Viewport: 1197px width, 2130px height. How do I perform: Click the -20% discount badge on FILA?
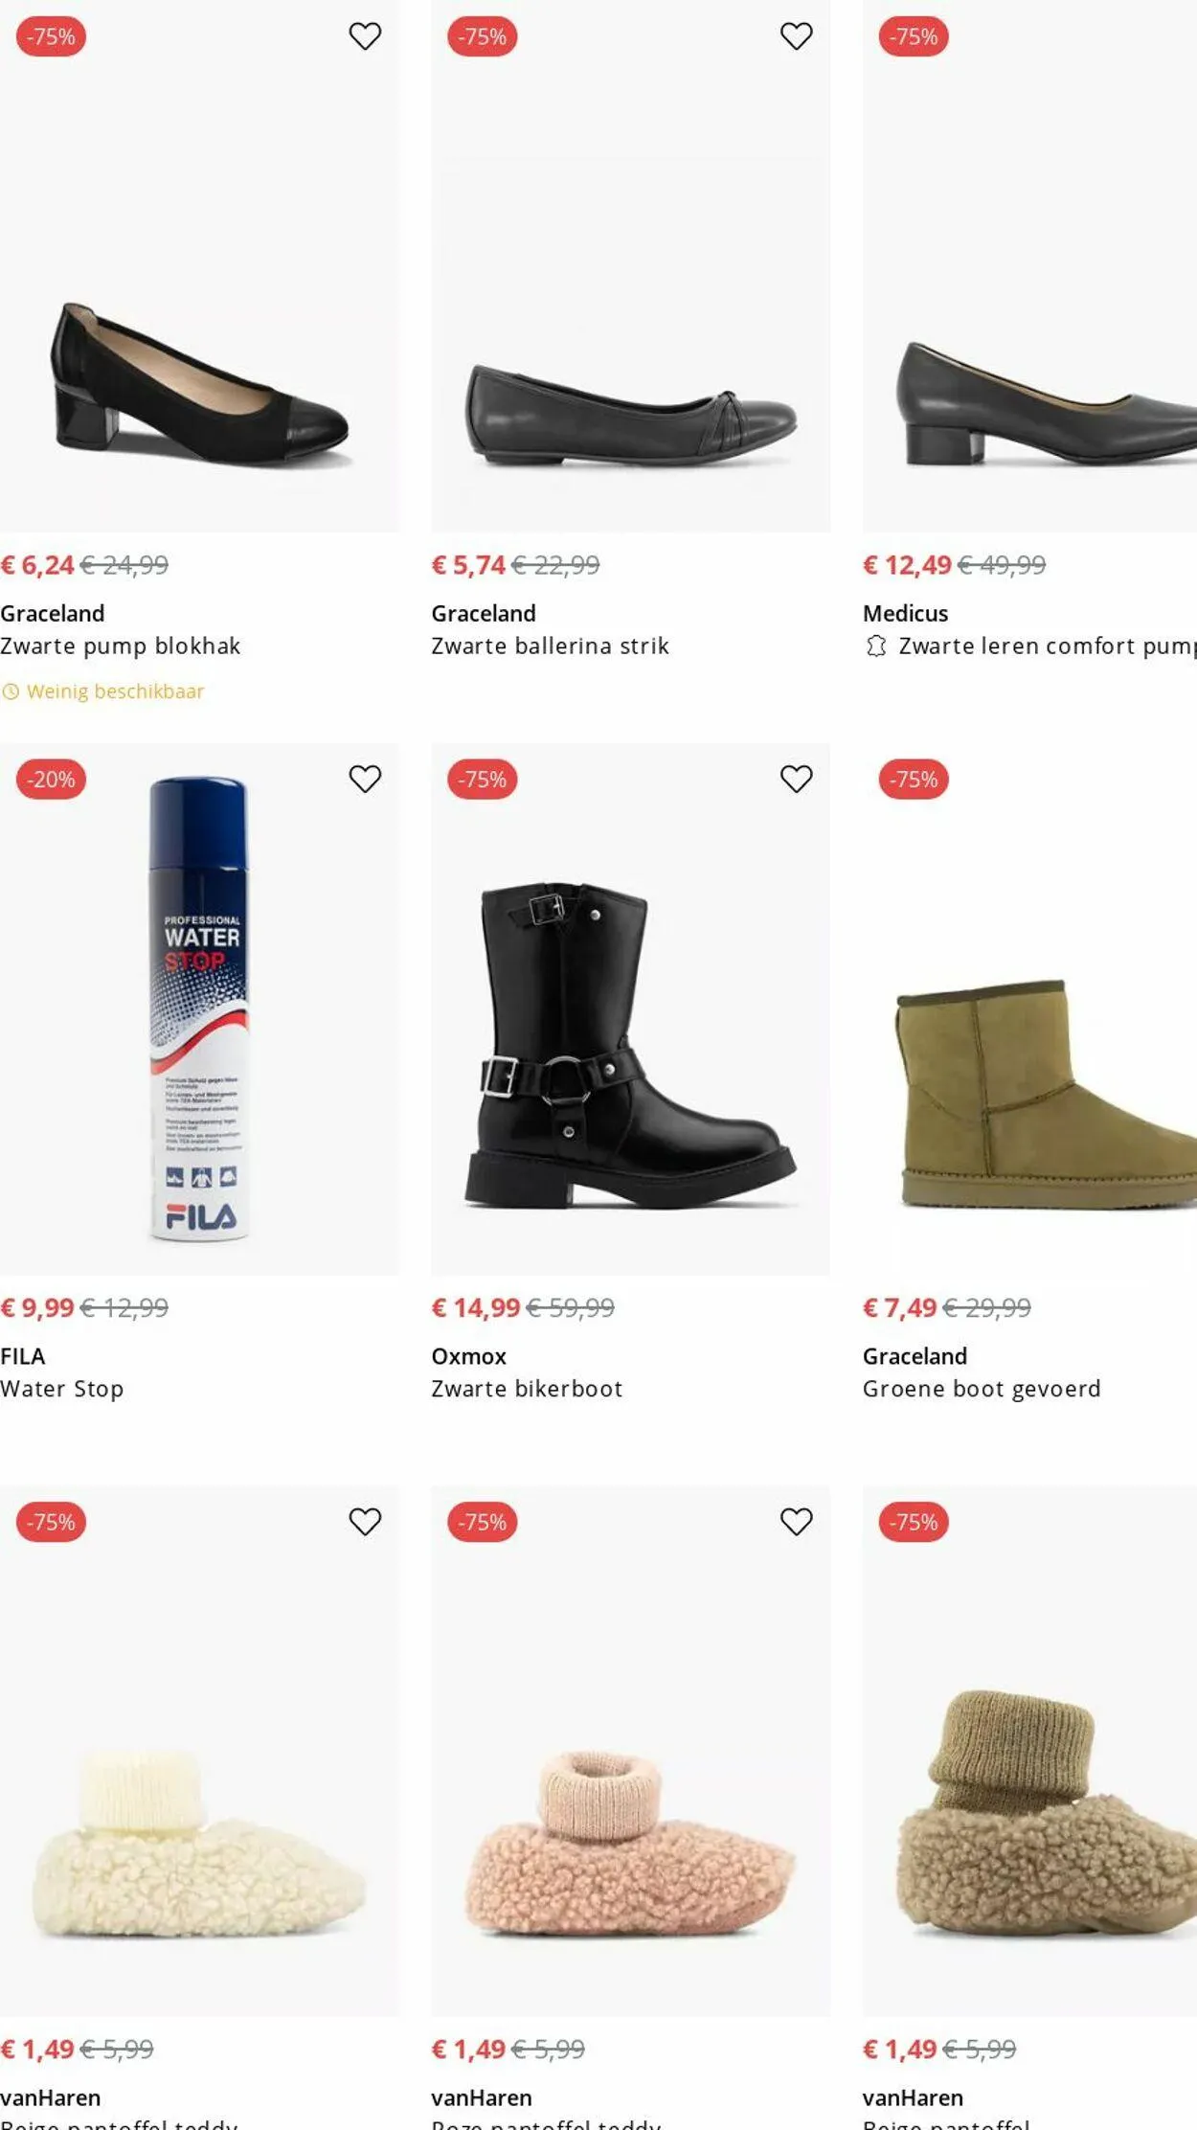52,780
